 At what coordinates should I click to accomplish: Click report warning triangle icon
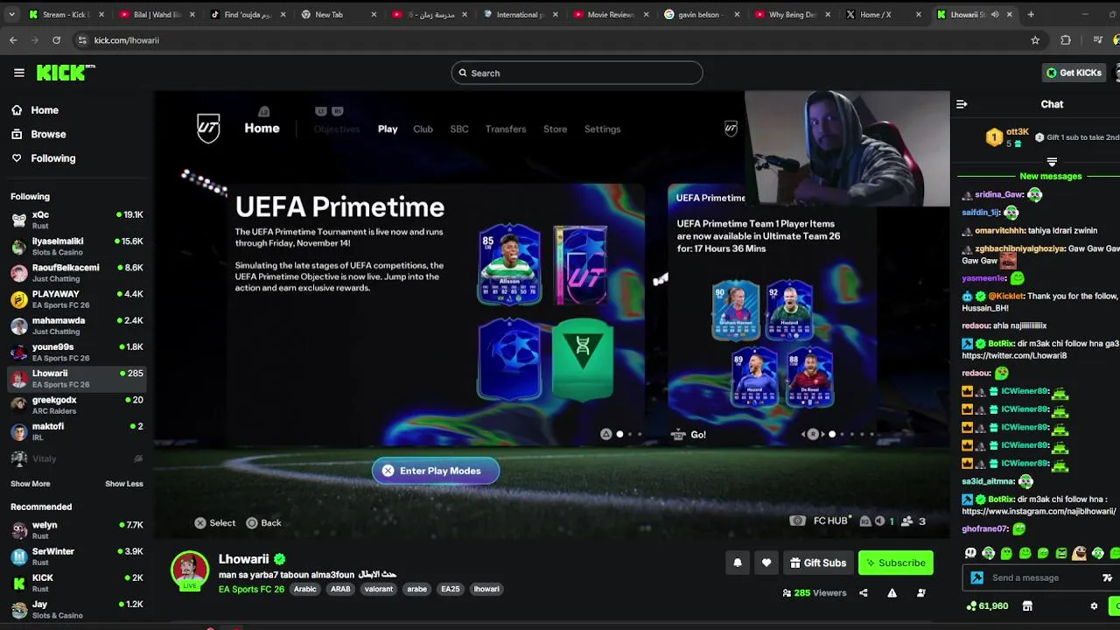(x=892, y=593)
